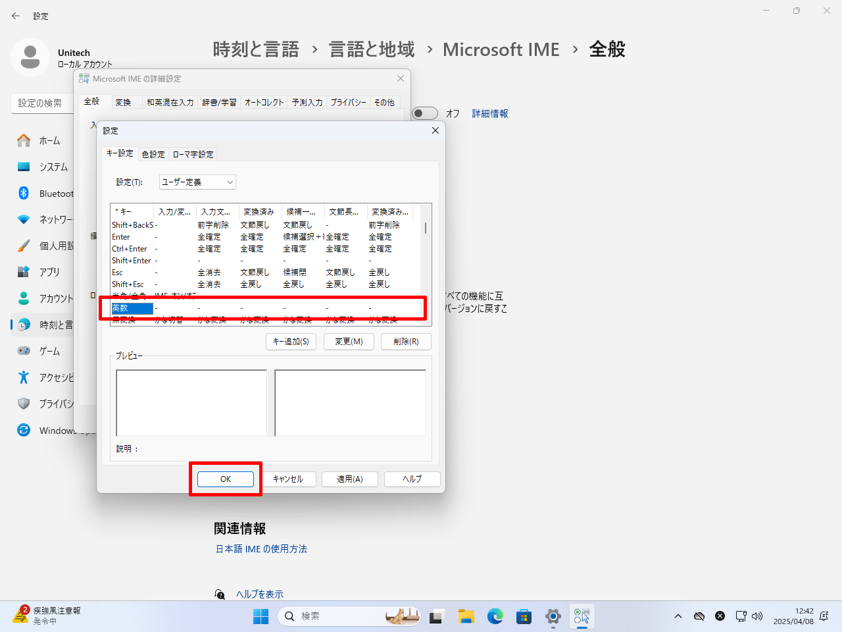Open プライバシー shield item in the sidebar
The width and height of the screenshot is (842, 632).
[x=41, y=404]
